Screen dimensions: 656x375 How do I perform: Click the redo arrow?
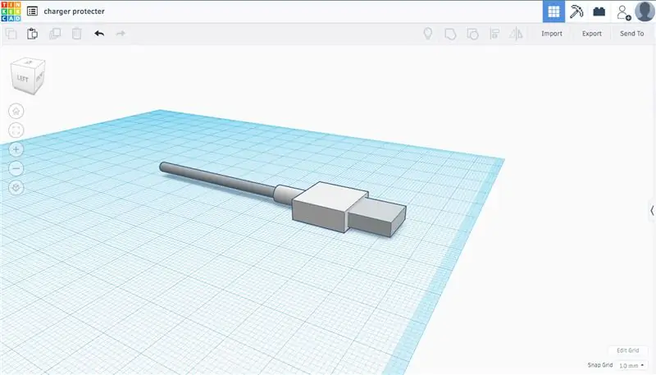[121, 34]
